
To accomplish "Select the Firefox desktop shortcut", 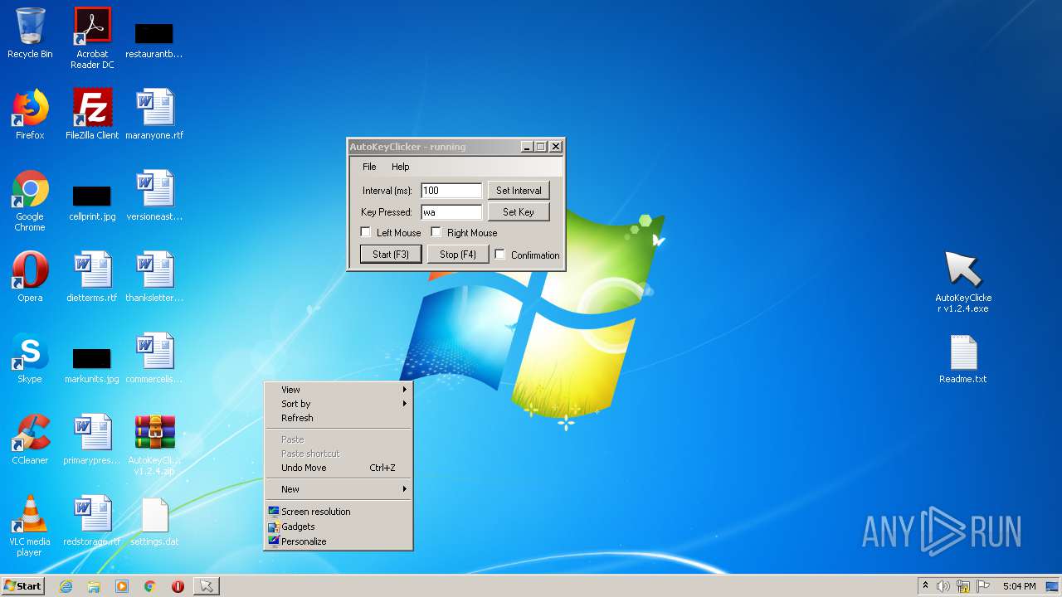I will pyautogui.click(x=30, y=114).
